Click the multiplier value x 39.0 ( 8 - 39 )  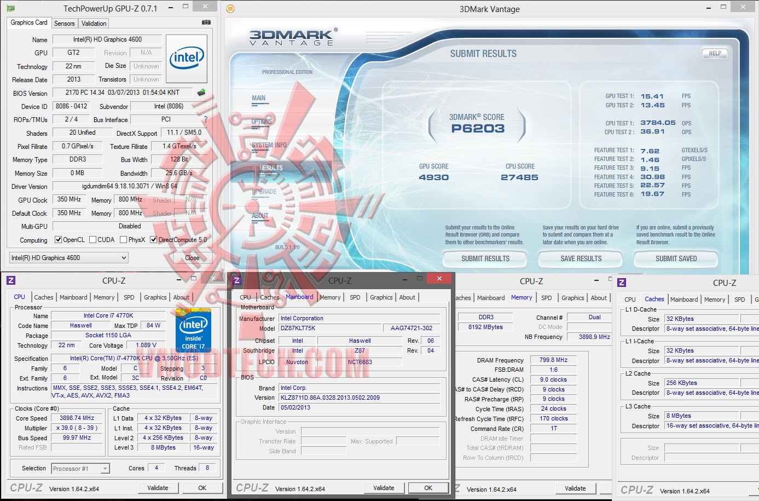pyautogui.click(x=77, y=428)
